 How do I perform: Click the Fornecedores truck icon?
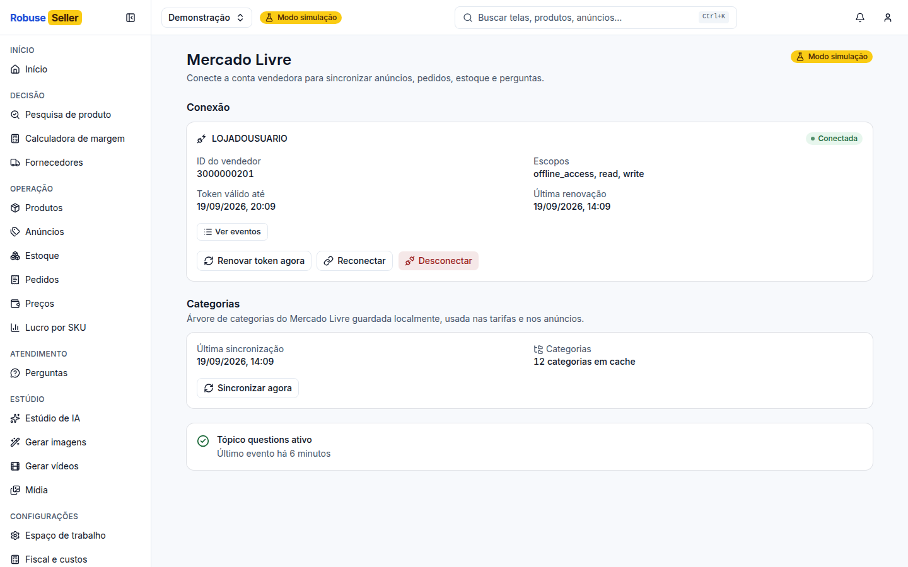15,163
